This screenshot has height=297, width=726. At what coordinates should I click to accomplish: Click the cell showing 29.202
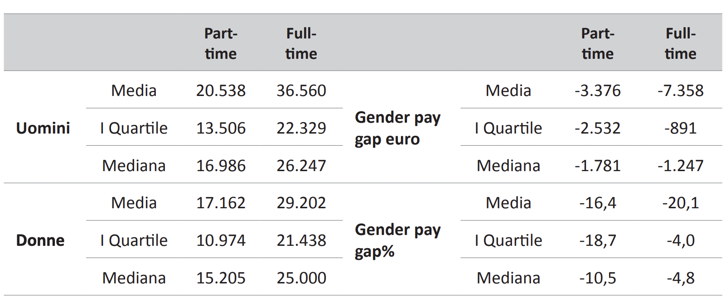pyautogui.click(x=301, y=203)
